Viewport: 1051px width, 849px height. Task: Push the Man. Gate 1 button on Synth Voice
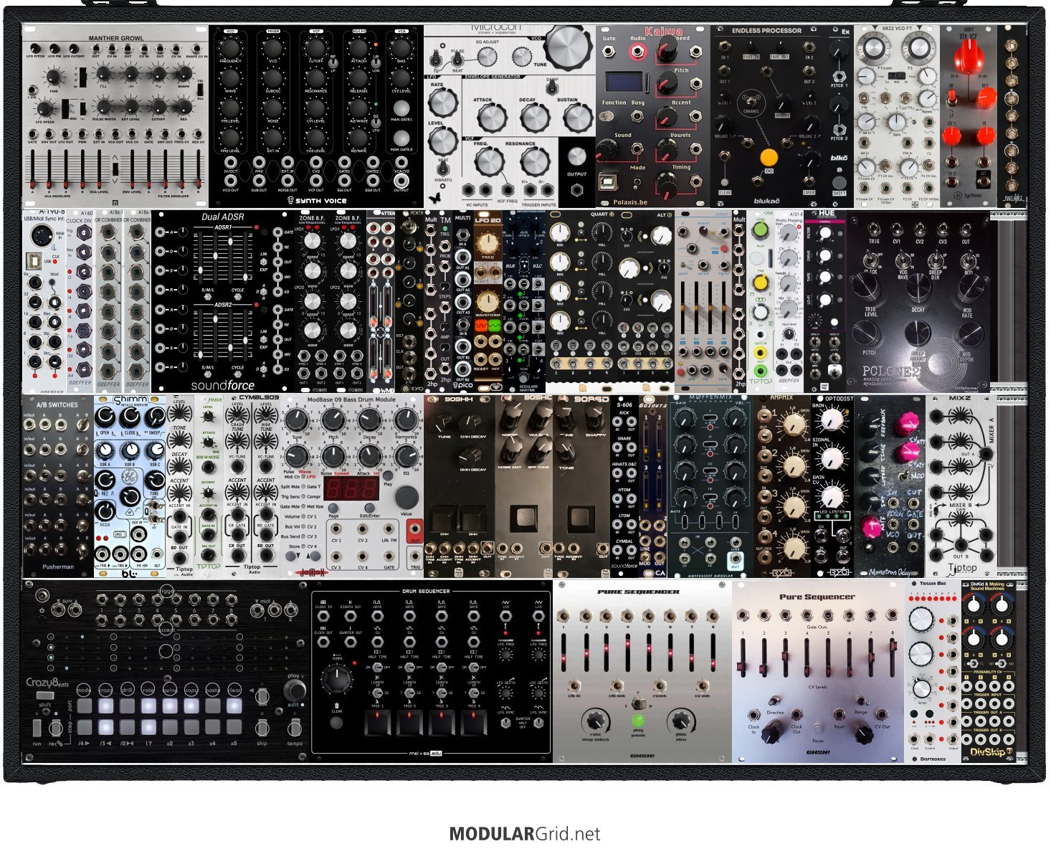coord(401,107)
